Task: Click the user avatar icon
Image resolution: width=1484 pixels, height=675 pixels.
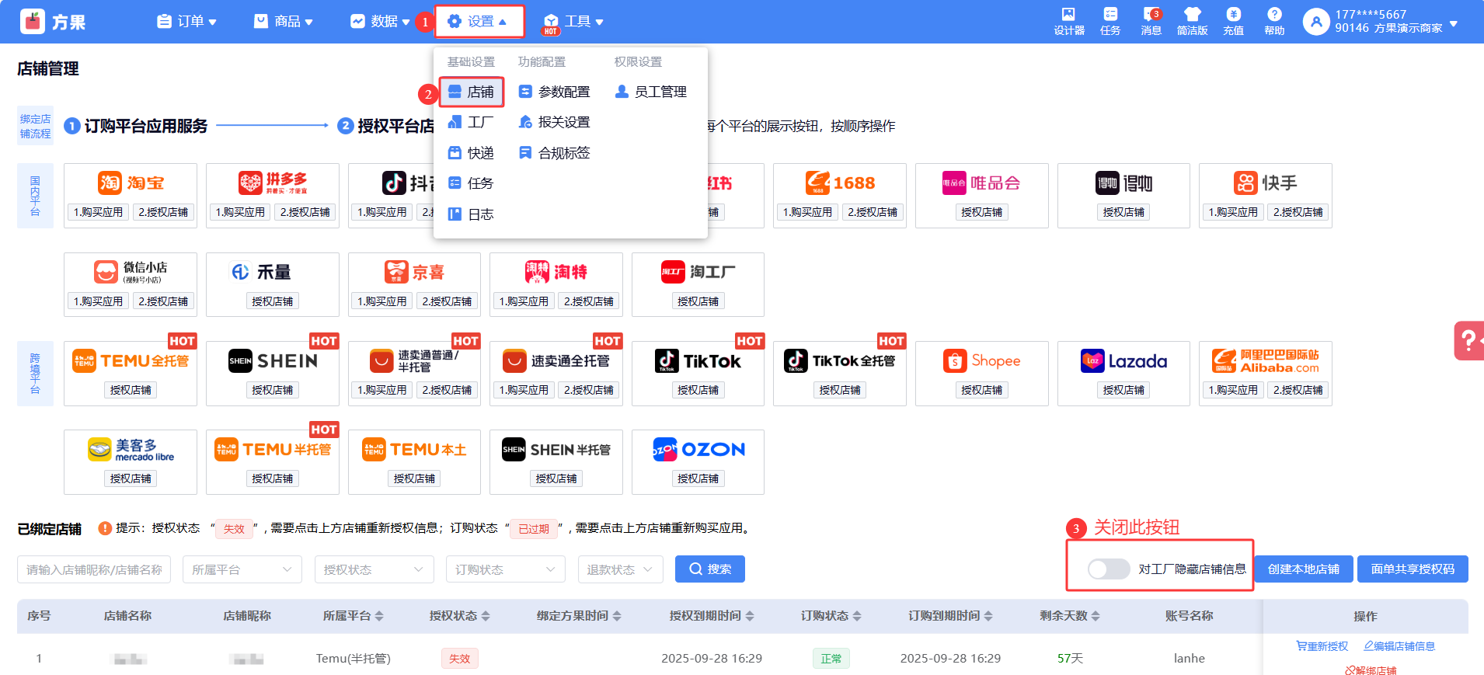Action: (x=1315, y=22)
